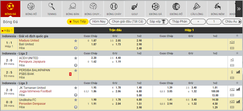Select the Cầu Lông badminton sport
This screenshot has height=111, width=243.
197,9
